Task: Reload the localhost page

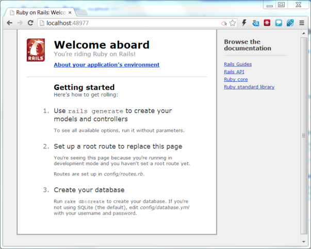Action: (30, 23)
